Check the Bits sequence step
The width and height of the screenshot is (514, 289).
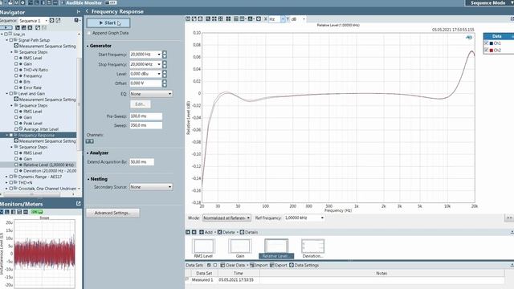(x=16, y=82)
